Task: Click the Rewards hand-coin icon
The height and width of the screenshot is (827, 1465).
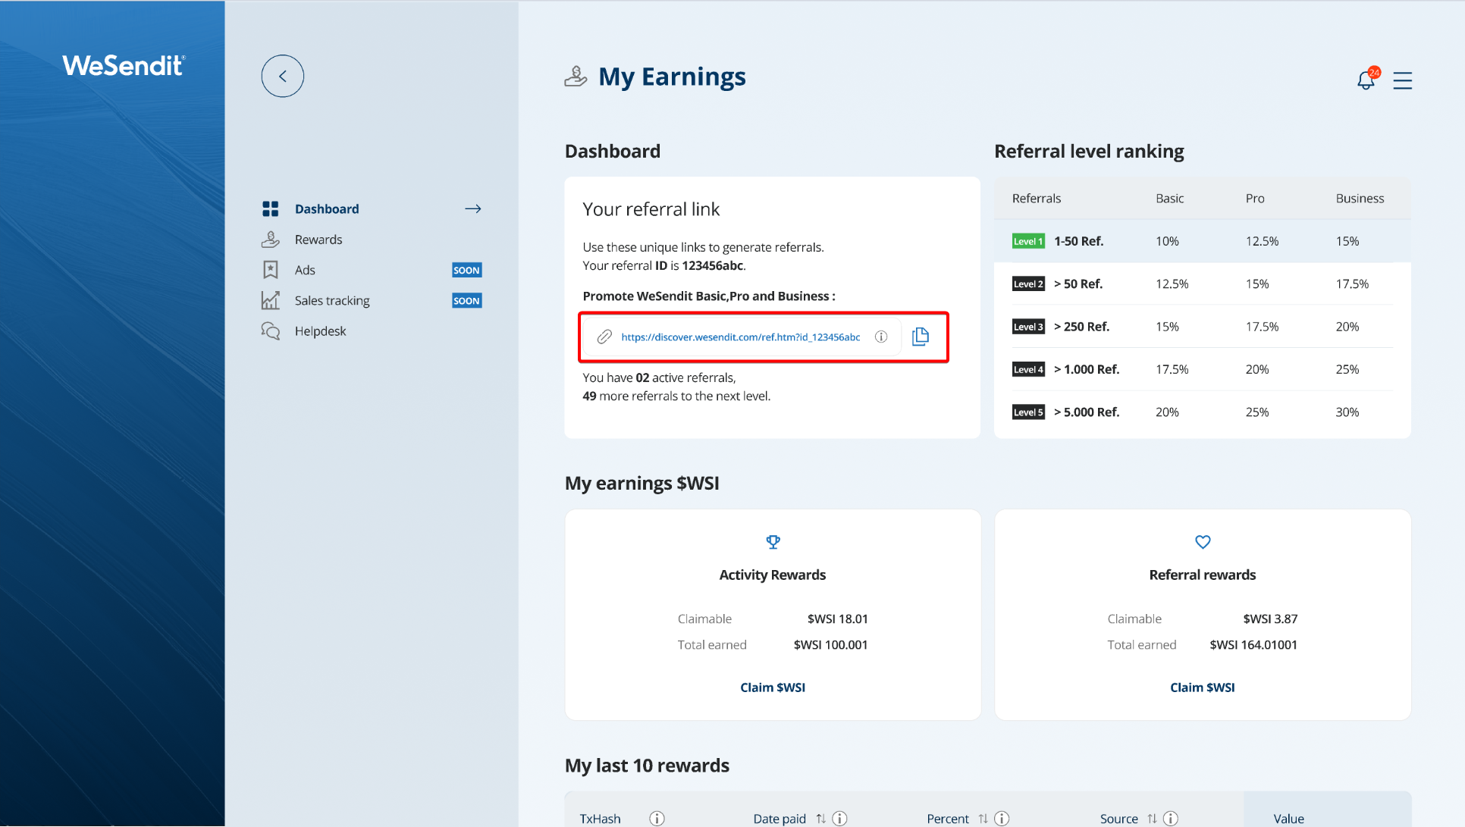Action: 270,240
